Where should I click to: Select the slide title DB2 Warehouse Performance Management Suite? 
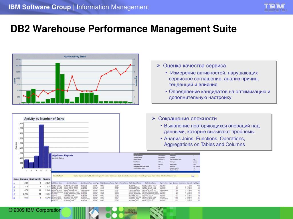[124, 29]
